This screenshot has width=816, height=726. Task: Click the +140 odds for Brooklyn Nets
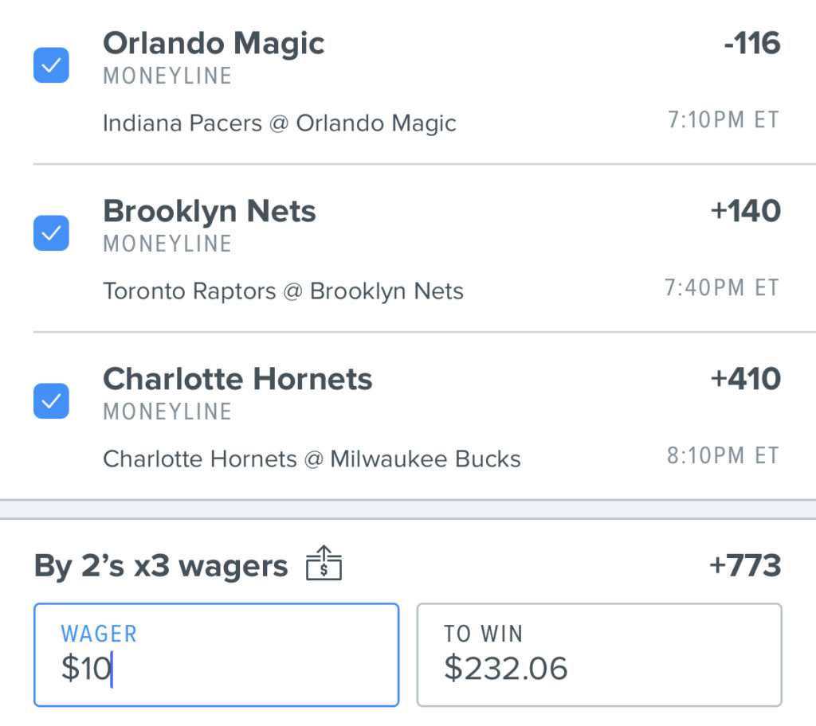coord(745,211)
